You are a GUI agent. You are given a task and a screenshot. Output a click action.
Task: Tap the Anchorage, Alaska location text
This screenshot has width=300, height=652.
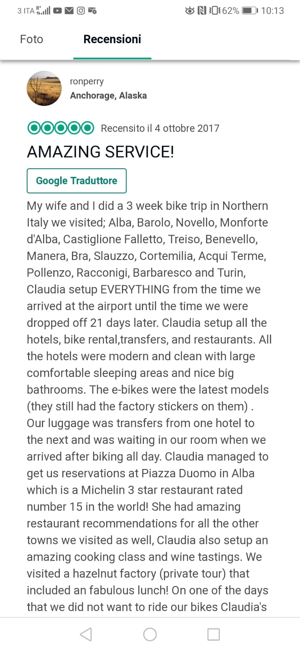click(109, 95)
